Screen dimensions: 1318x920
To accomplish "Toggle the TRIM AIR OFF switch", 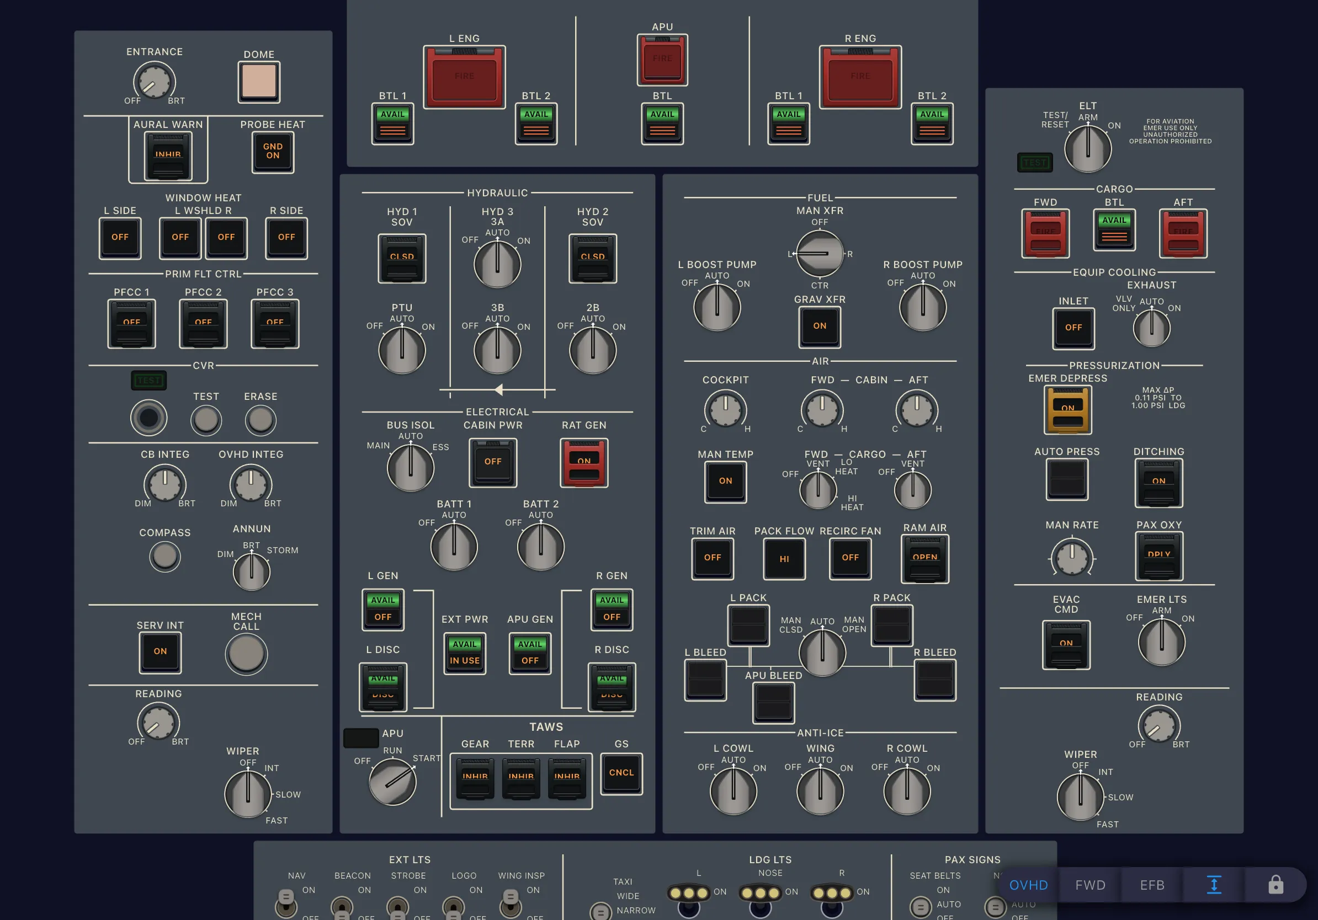I will pyautogui.click(x=713, y=559).
